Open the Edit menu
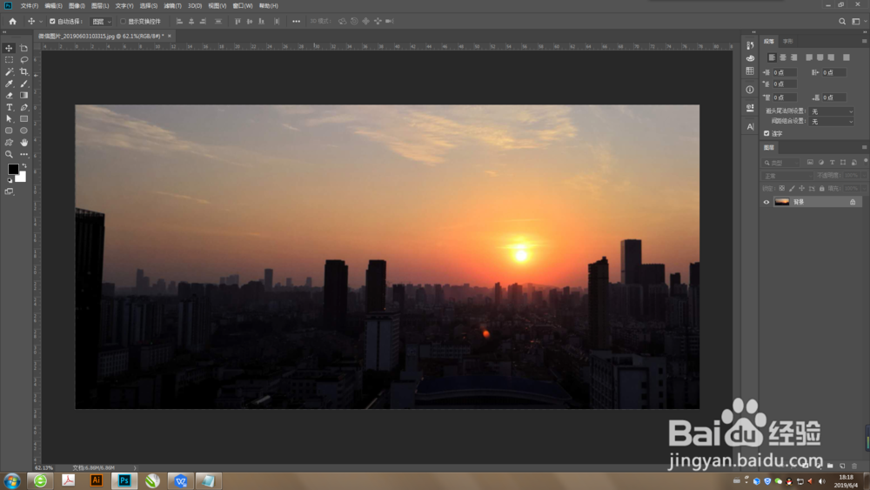This screenshot has width=870, height=490. point(53,5)
